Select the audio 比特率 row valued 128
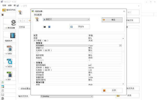 [77, 70]
